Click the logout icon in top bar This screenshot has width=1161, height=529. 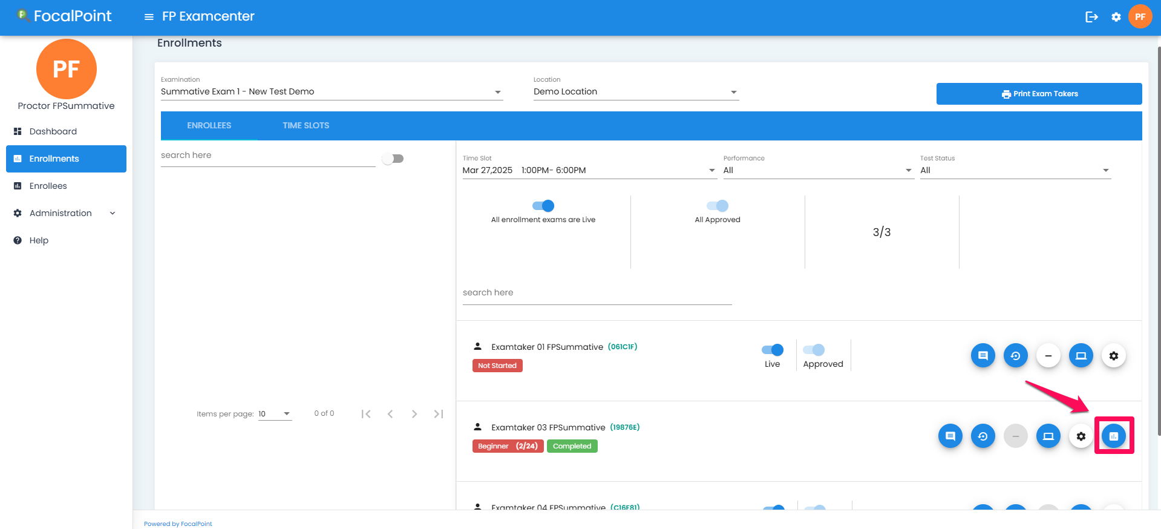tap(1091, 17)
